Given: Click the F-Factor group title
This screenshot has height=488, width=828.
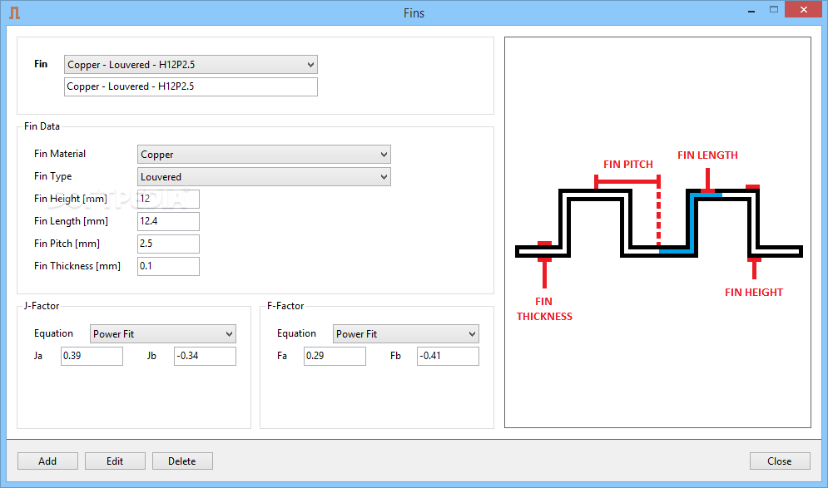Looking at the screenshot, I should (x=285, y=306).
